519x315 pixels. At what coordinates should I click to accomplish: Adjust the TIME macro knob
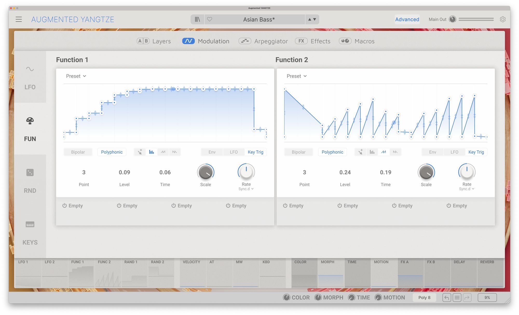(352, 298)
